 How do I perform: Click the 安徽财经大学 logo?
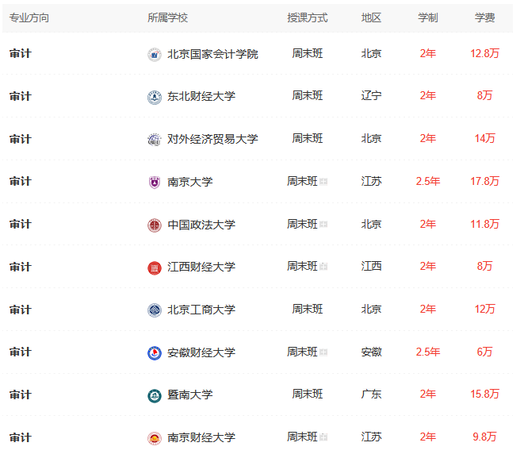[x=155, y=353]
